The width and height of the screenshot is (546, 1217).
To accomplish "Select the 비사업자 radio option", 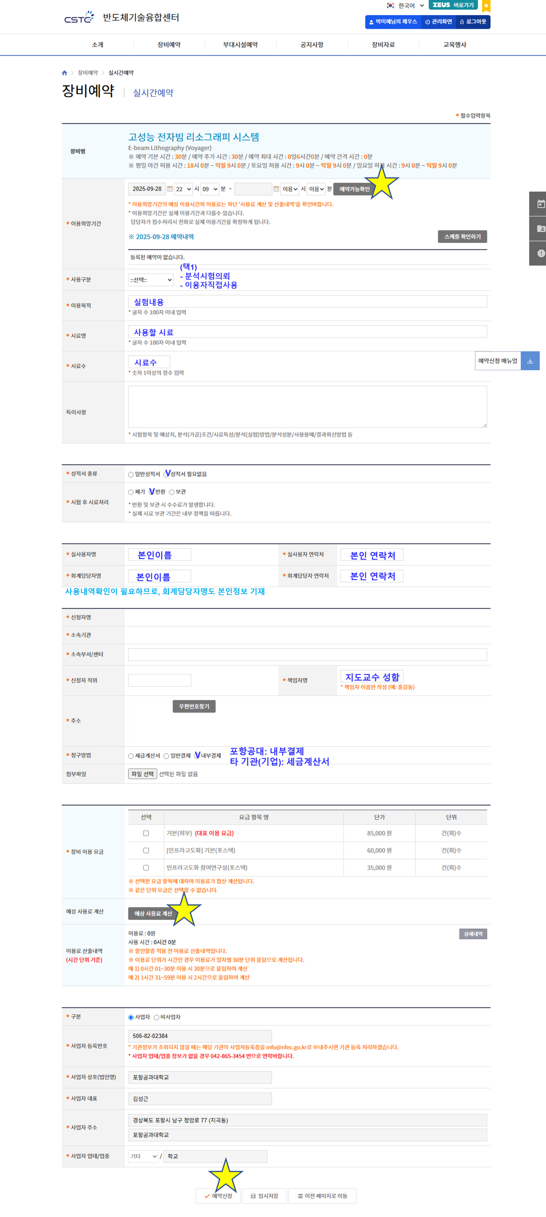I will pyautogui.click(x=156, y=1017).
